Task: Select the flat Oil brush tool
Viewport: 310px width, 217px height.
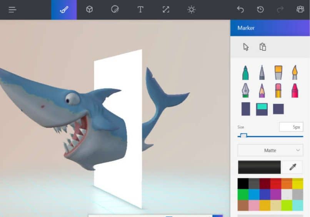Action: pyautogui.click(x=278, y=73)
